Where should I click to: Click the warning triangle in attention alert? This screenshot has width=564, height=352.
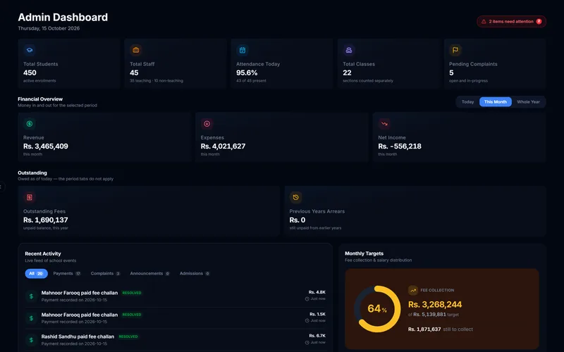(x=484, y=22)
